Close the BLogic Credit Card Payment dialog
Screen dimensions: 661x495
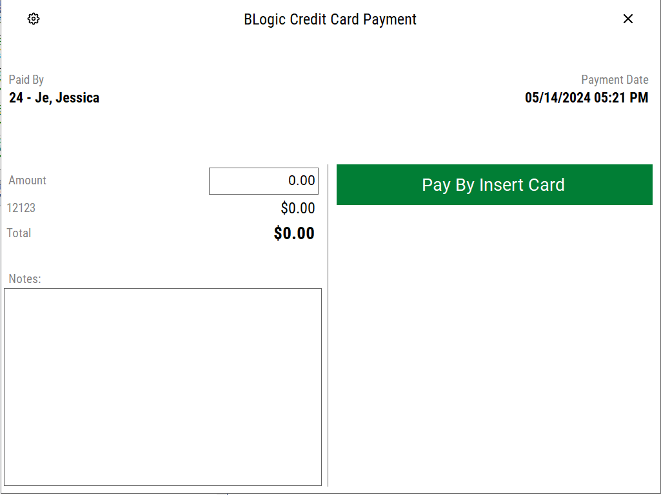click(x=627, y=19)
